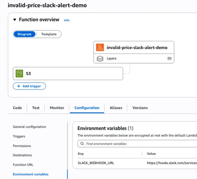Screen dimensions: 197x179
Task: Go to the Aliases tab
Action: coord(116,108)
